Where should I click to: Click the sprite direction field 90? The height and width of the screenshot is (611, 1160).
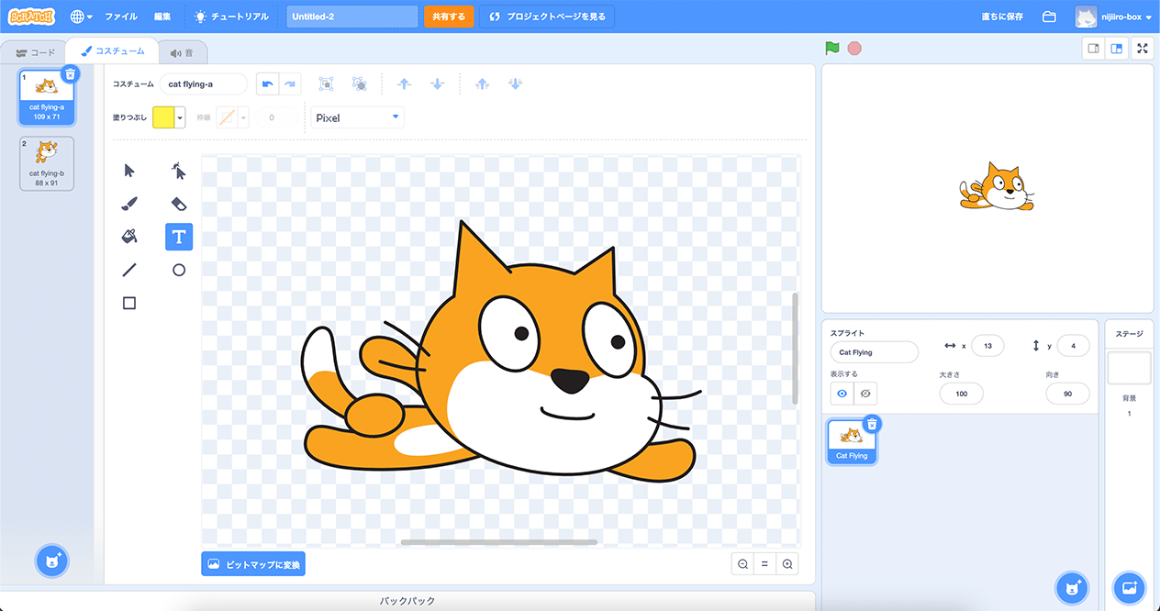pyautogui.click(x=1067, y=394)
